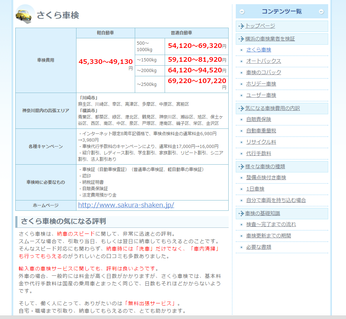The height and width of the screenshot is (319, 346).
Task: Click arrow icon beside 車検の基礎知識
Action: (241, 213)
